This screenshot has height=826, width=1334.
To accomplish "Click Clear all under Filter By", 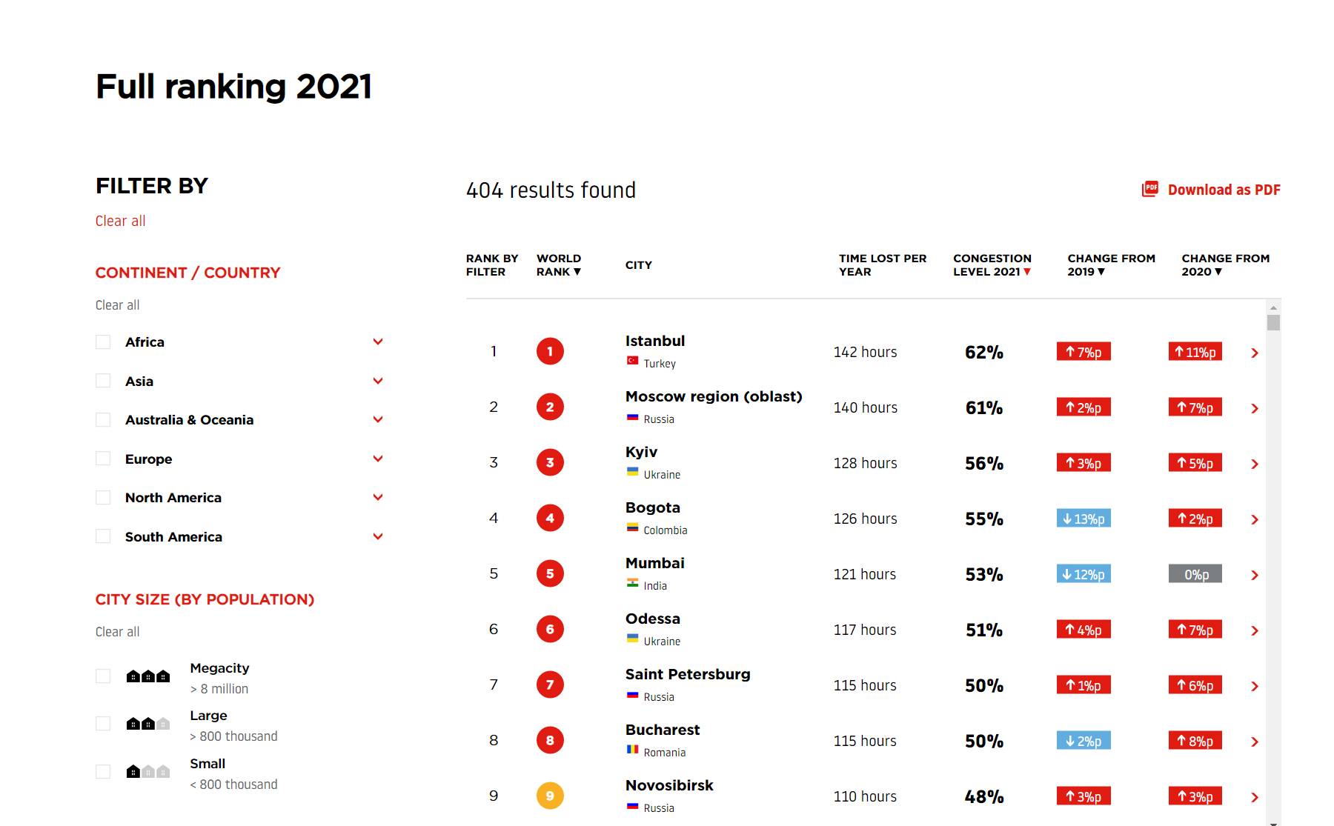I will (x=120, y=221).
